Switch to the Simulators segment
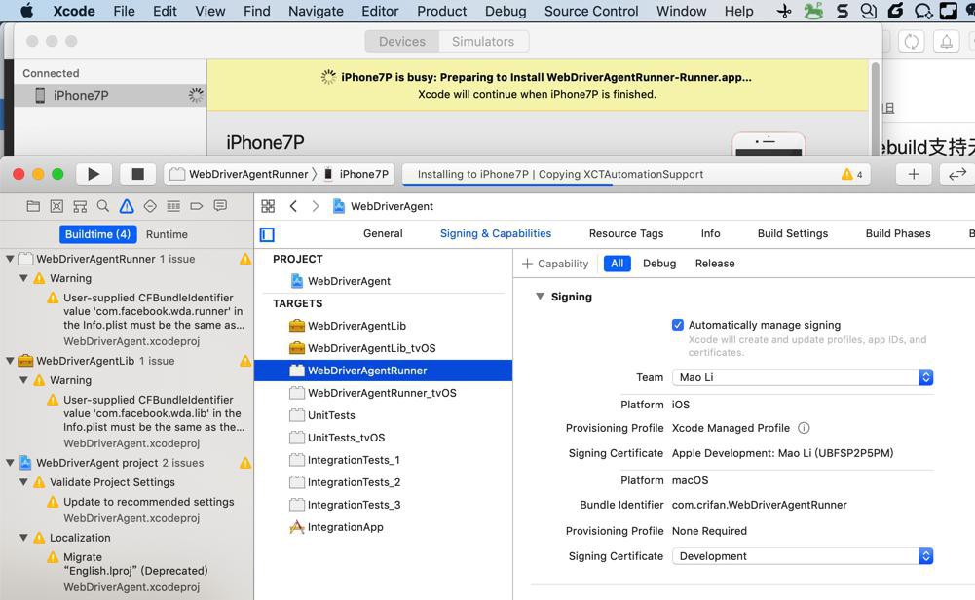 [x=483, y=42]
